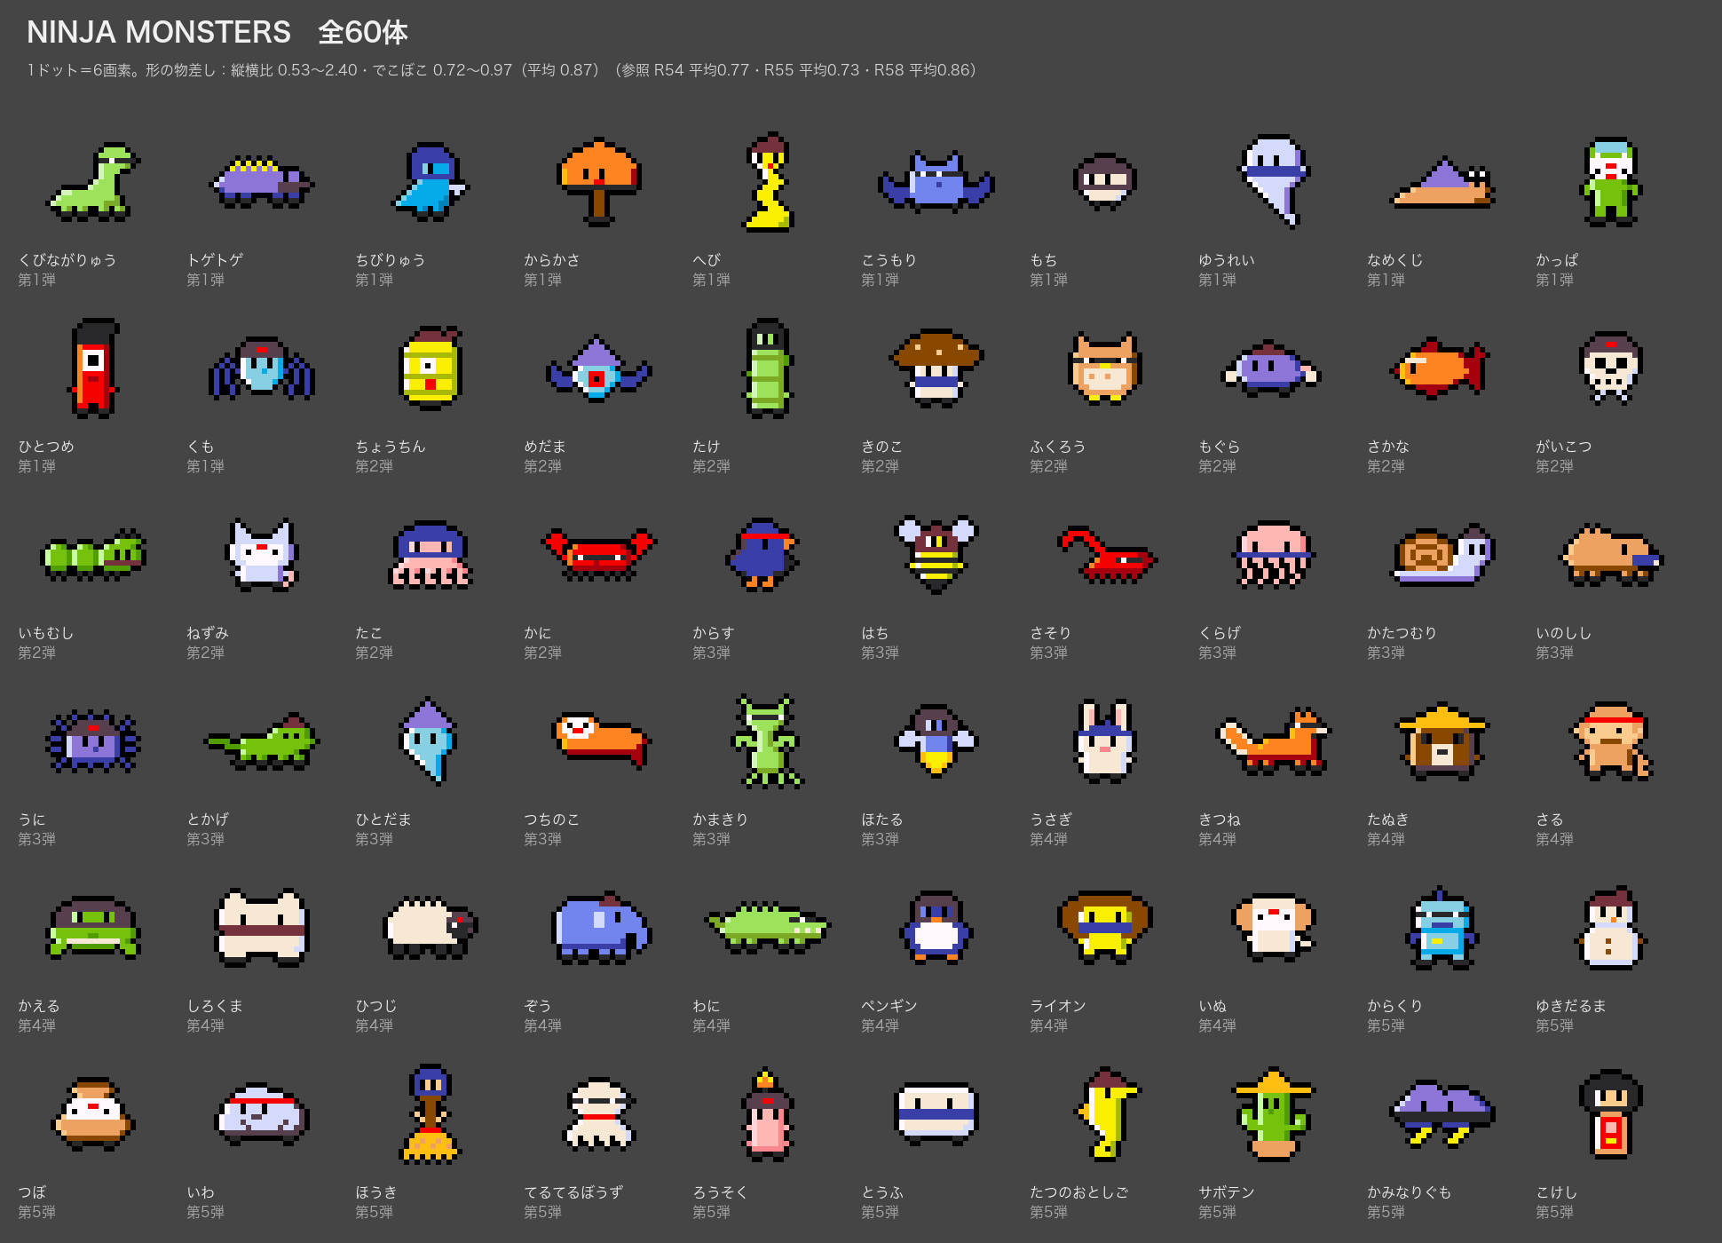
Task: Click the label text トゲトゲ
Action: (x=215, y=260)
